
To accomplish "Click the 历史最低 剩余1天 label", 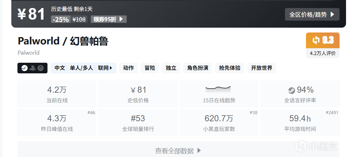I will 72,9.
